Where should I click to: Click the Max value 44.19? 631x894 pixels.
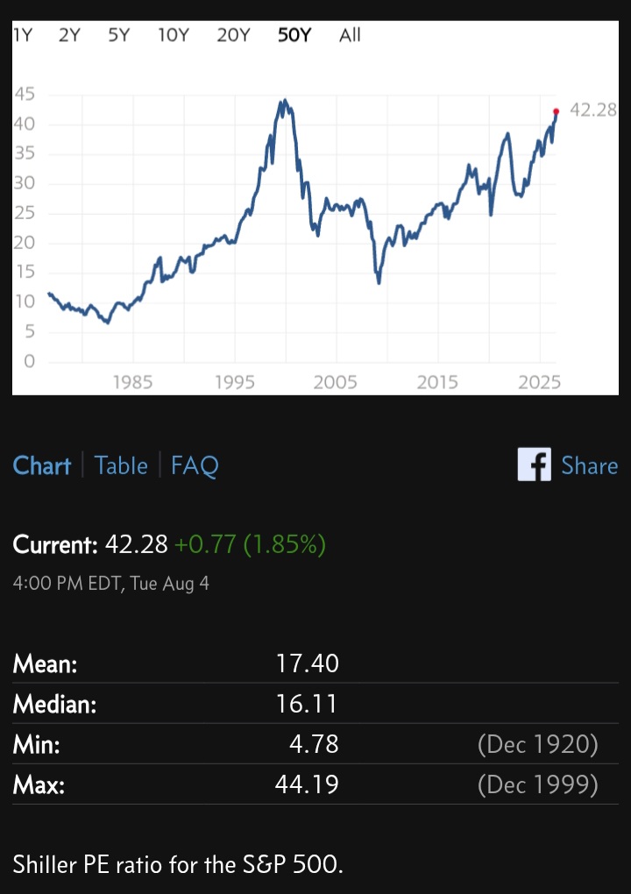307,784
